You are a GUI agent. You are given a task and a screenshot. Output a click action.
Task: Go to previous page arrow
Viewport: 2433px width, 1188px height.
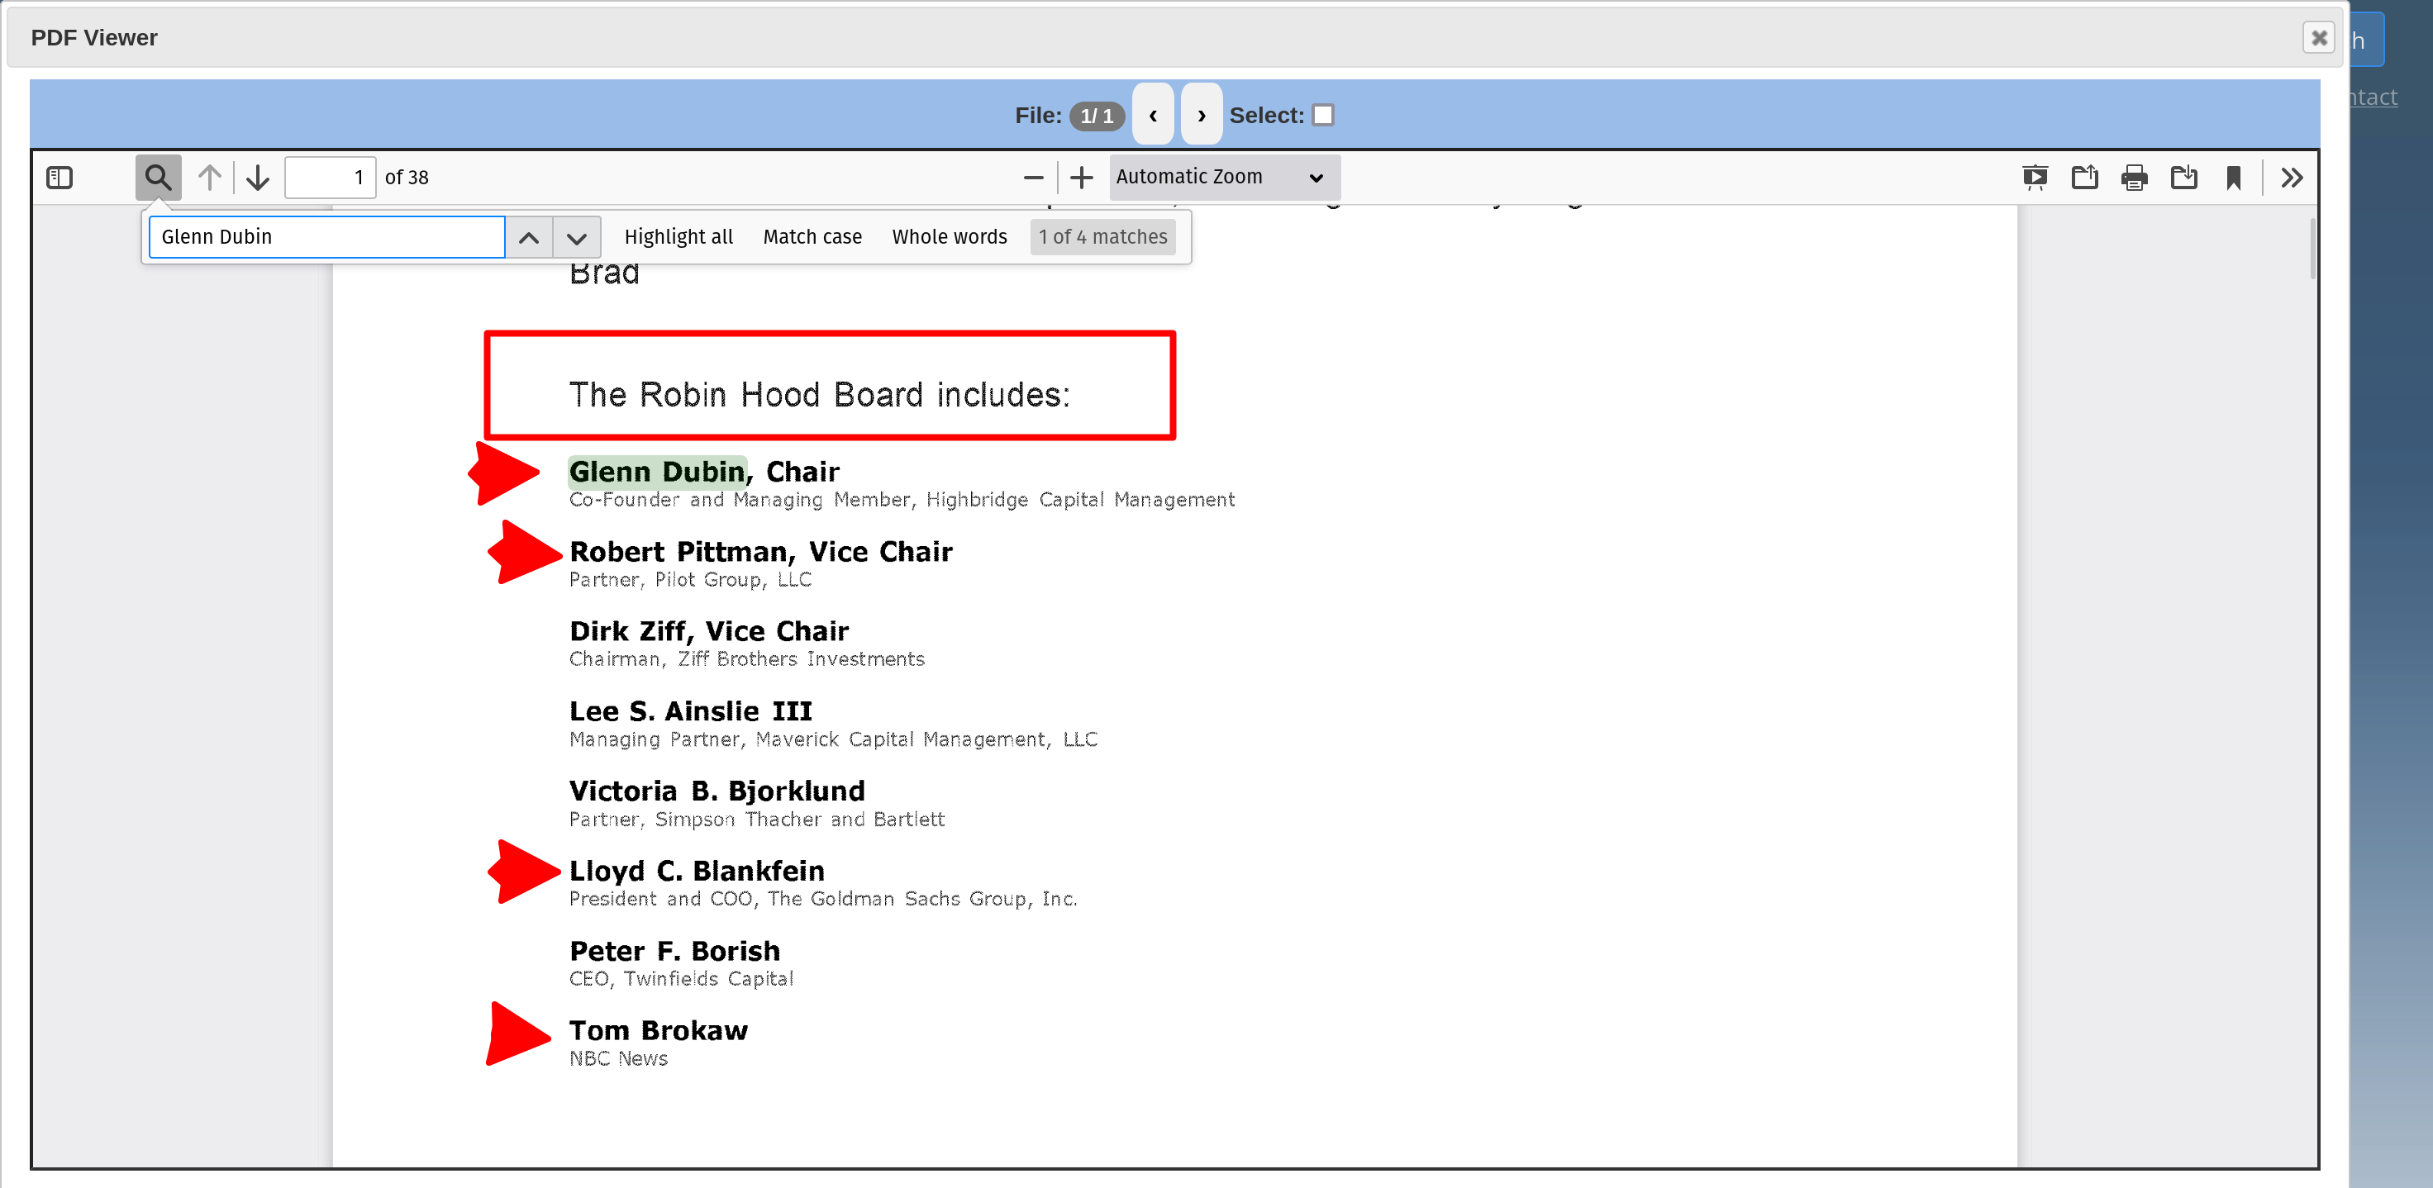click(x=210, y=178)
